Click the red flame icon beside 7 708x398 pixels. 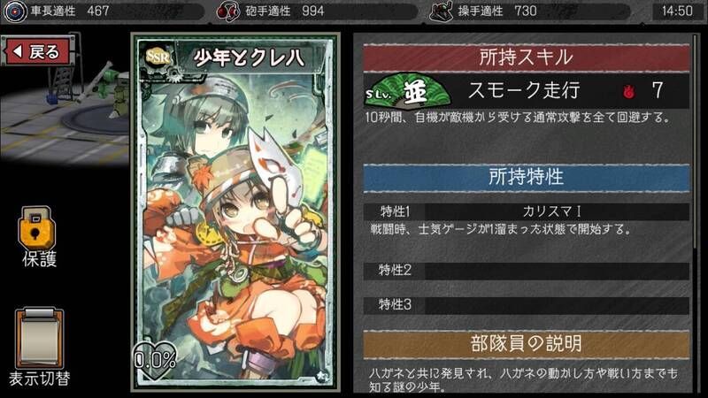628,92
